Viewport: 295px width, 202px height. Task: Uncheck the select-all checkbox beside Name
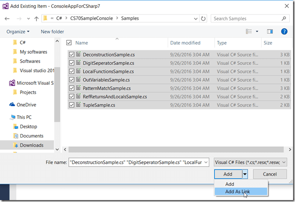coord(69,43)
